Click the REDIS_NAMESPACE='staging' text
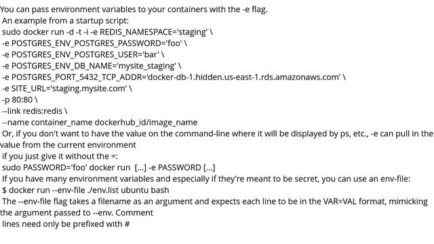This screenshot has height=244, width=434. tap(153, 32)
